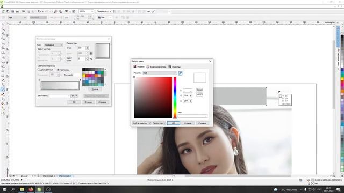Click Cancel in fountain fill dialog
This screenshot has height=193, width=344.
click(x=88, y=102)
